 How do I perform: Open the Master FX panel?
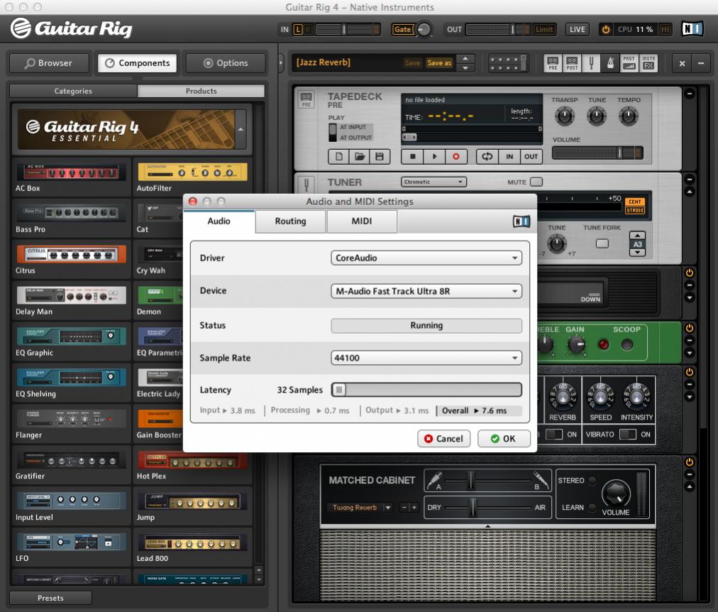[648, 63]
